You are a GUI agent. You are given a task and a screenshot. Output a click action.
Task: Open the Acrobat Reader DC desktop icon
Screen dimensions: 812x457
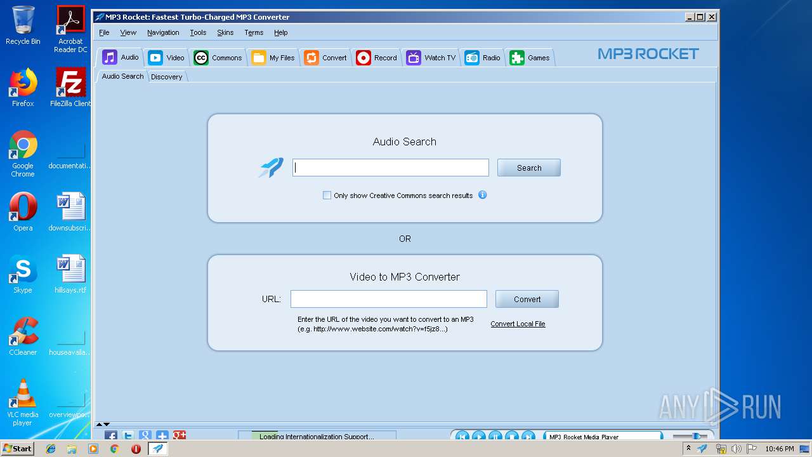(70, 29)
